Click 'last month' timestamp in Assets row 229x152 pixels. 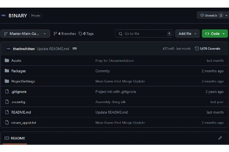point(215,61)
